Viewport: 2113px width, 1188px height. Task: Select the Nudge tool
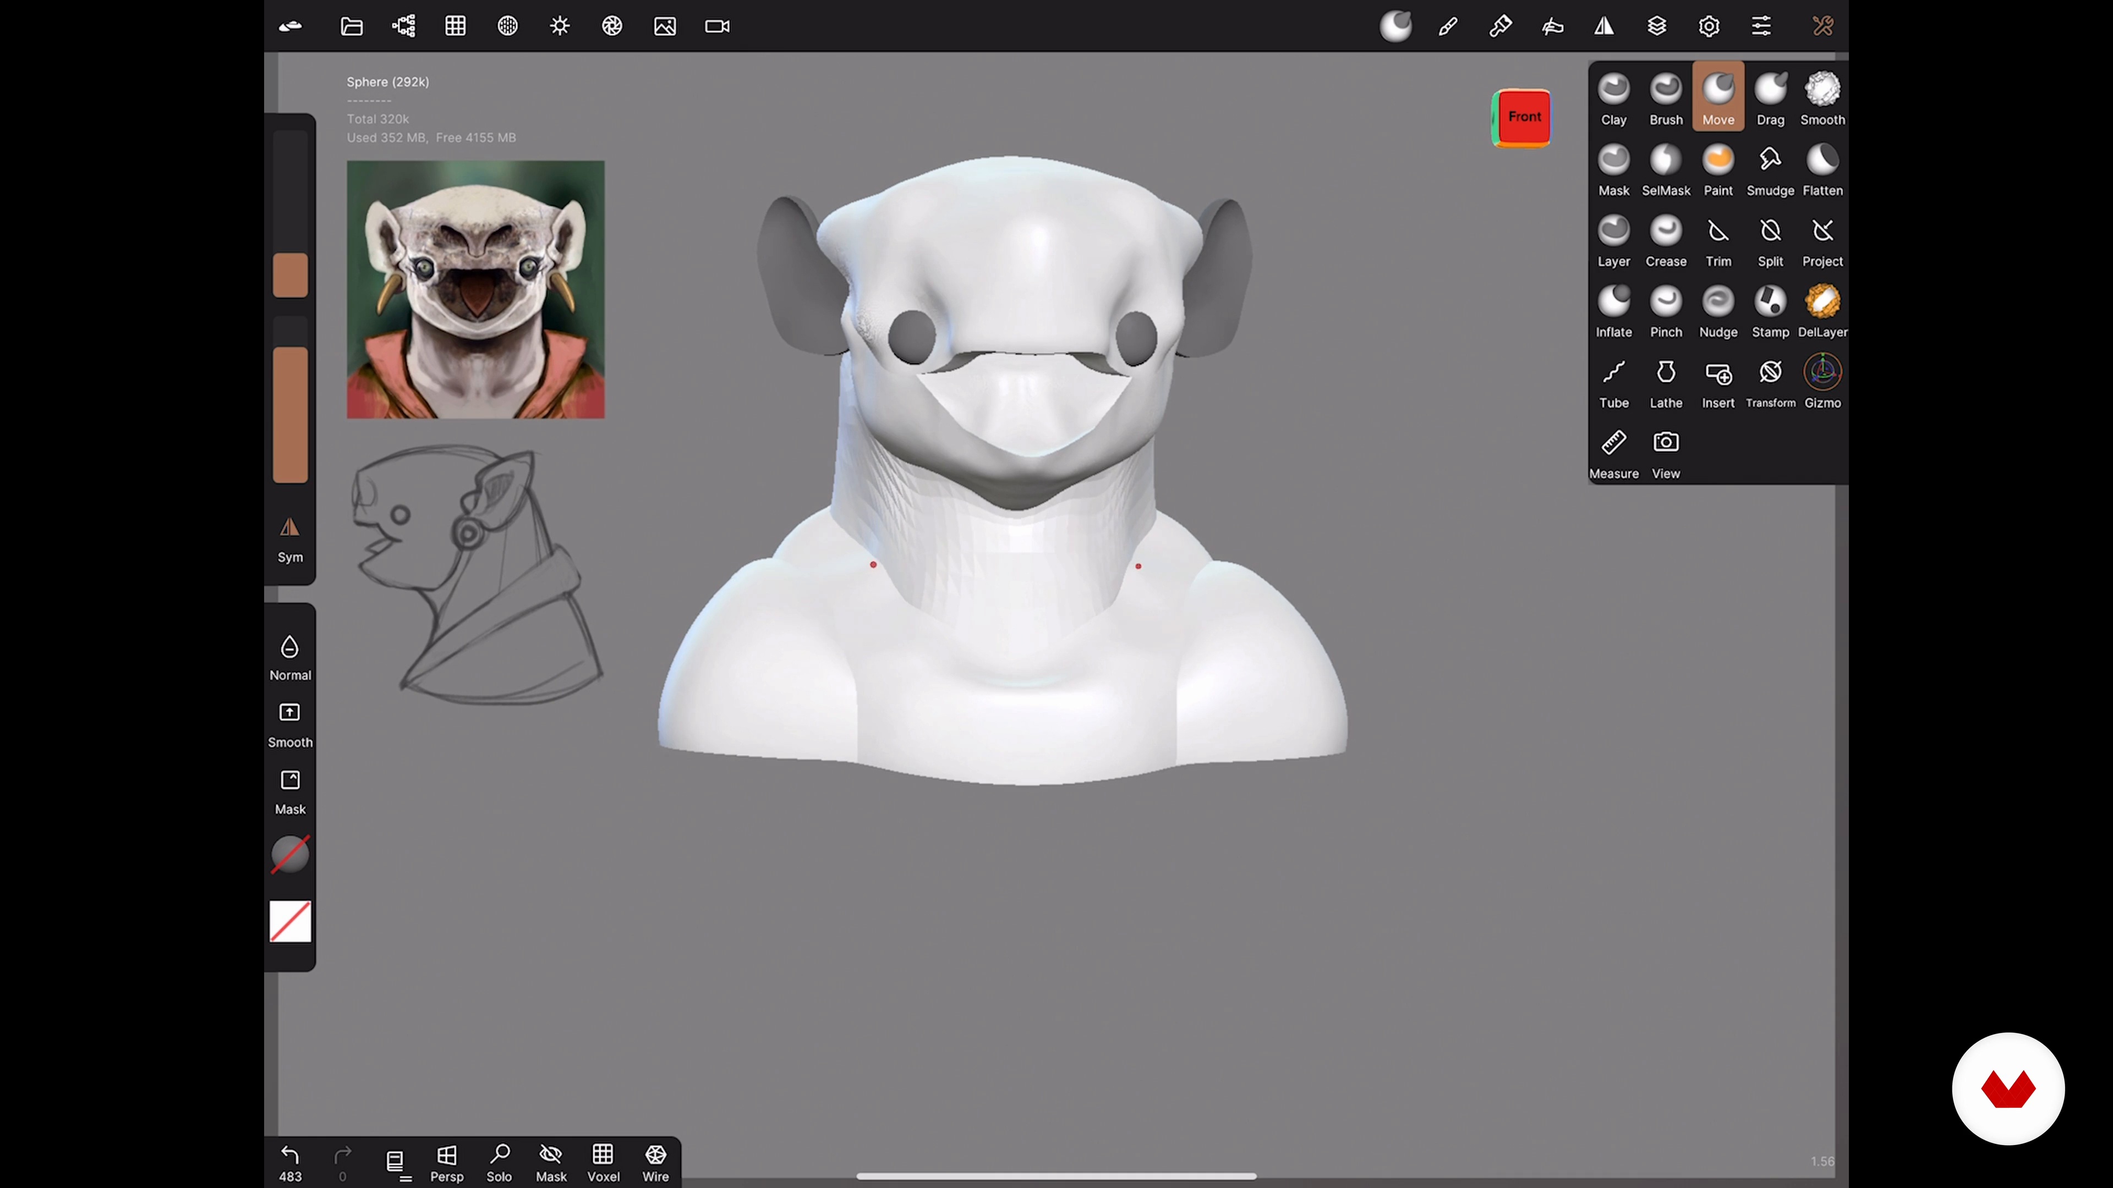coord(1718,311)
